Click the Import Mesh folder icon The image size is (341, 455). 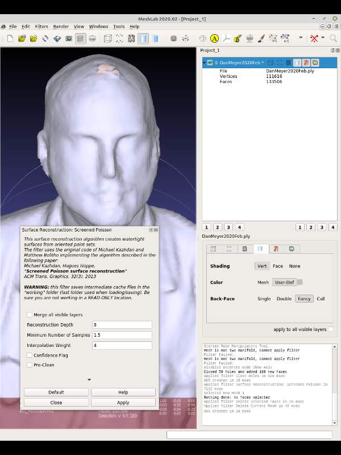point(34,39)
